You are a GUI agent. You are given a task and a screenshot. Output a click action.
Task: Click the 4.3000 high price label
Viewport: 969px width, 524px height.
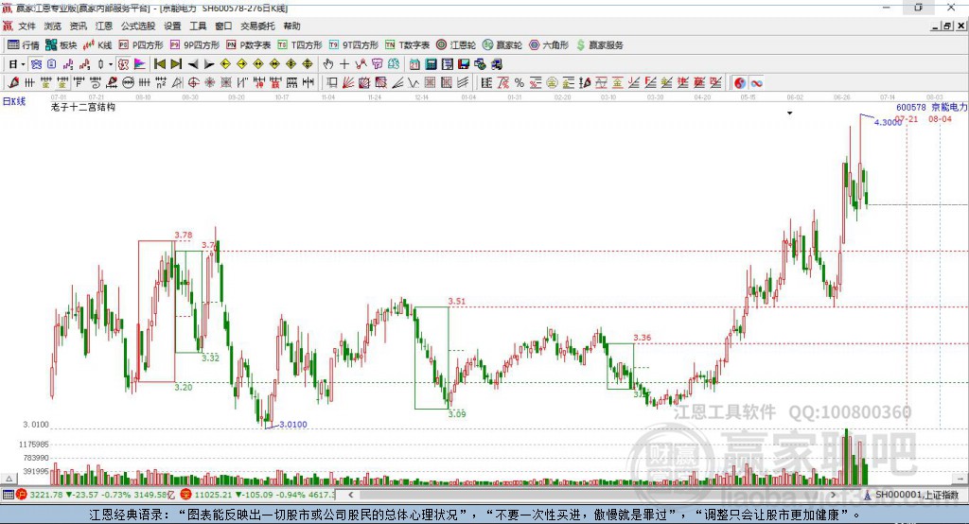tap(888, 122)
